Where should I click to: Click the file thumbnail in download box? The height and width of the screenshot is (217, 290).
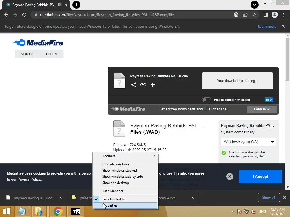pyautogui.click(x=120, y=81)
